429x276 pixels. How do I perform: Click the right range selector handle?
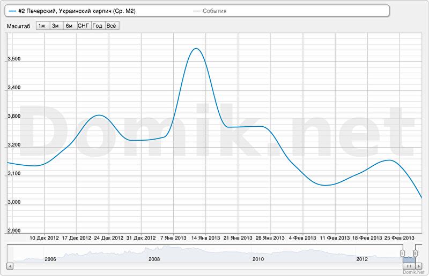(416, 253)
